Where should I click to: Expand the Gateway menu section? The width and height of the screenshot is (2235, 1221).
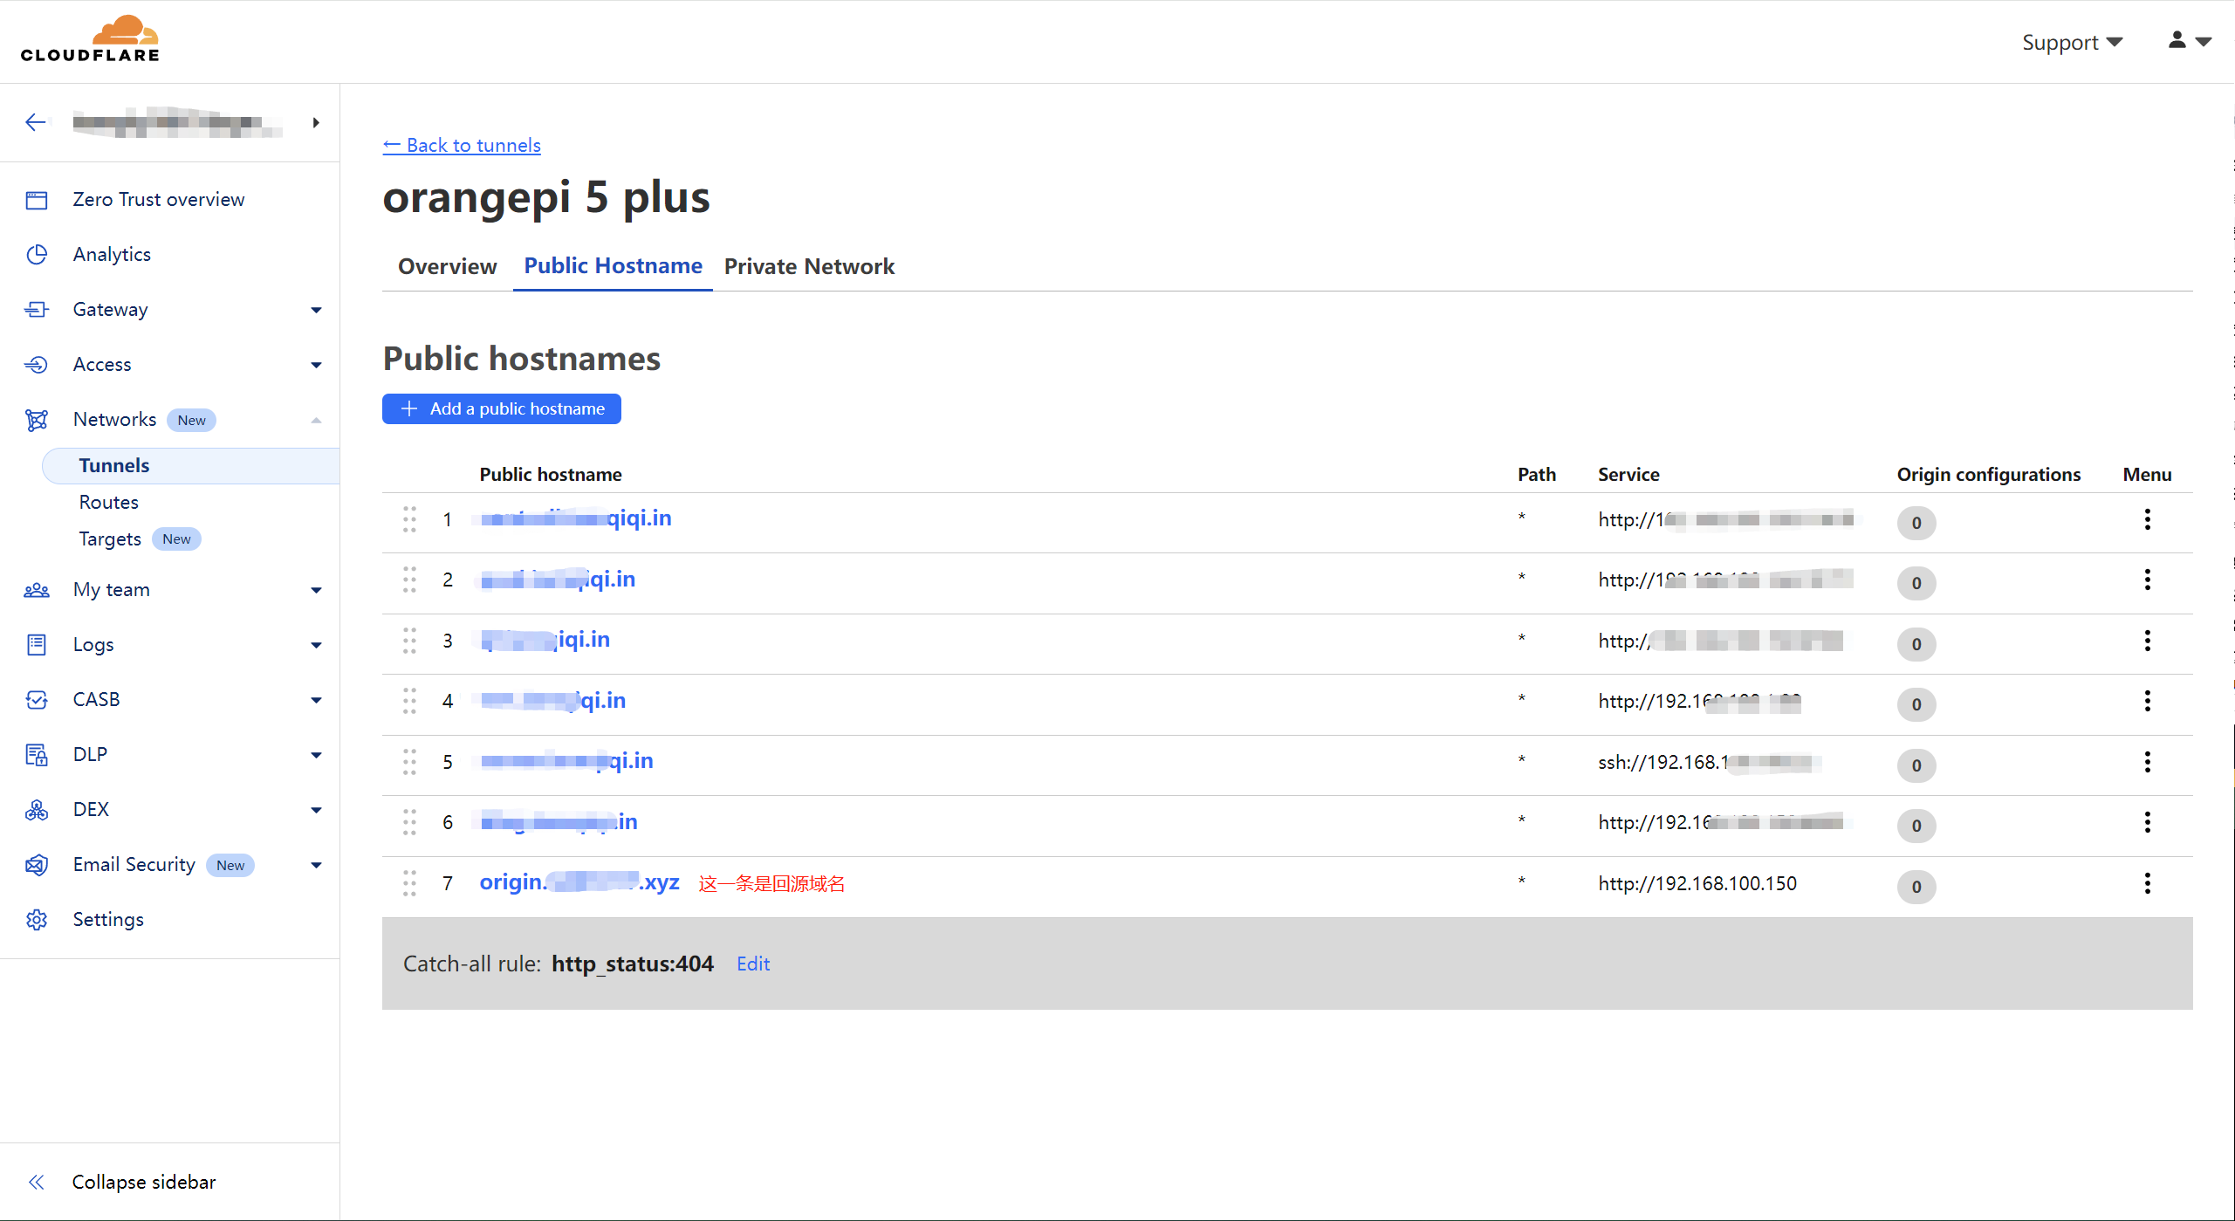click(316, 310)
